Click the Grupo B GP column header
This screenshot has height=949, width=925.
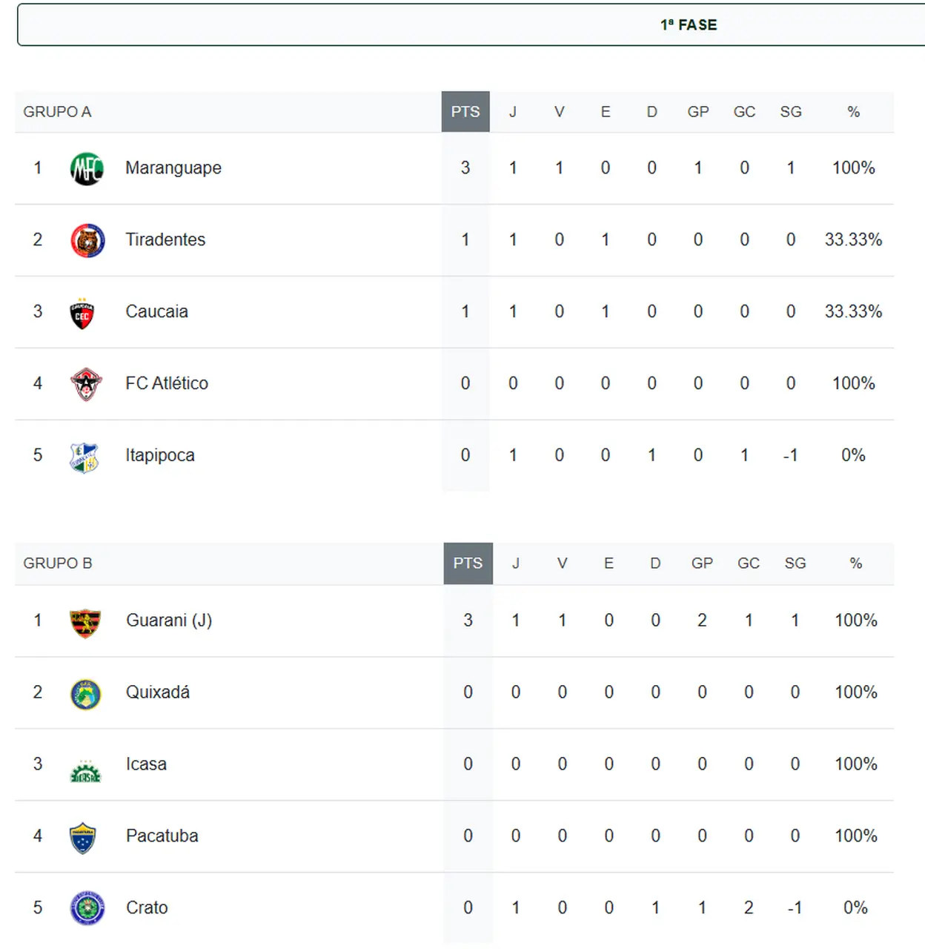click(702, 563)
